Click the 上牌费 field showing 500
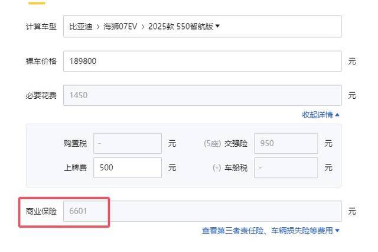This screenshot has height=252, width=378. click(128, 167)
